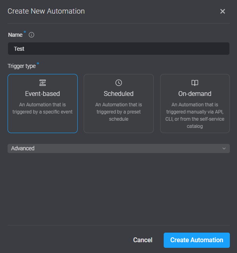Expand the Advanced section
Viewport: 237px width, 253px height.
point(119,148)
